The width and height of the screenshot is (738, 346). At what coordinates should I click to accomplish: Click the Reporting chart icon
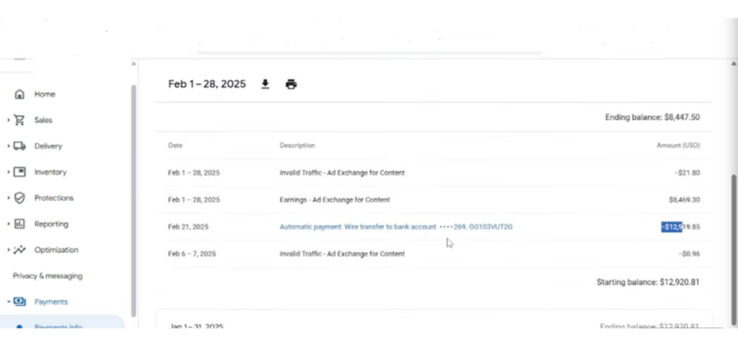19,224
